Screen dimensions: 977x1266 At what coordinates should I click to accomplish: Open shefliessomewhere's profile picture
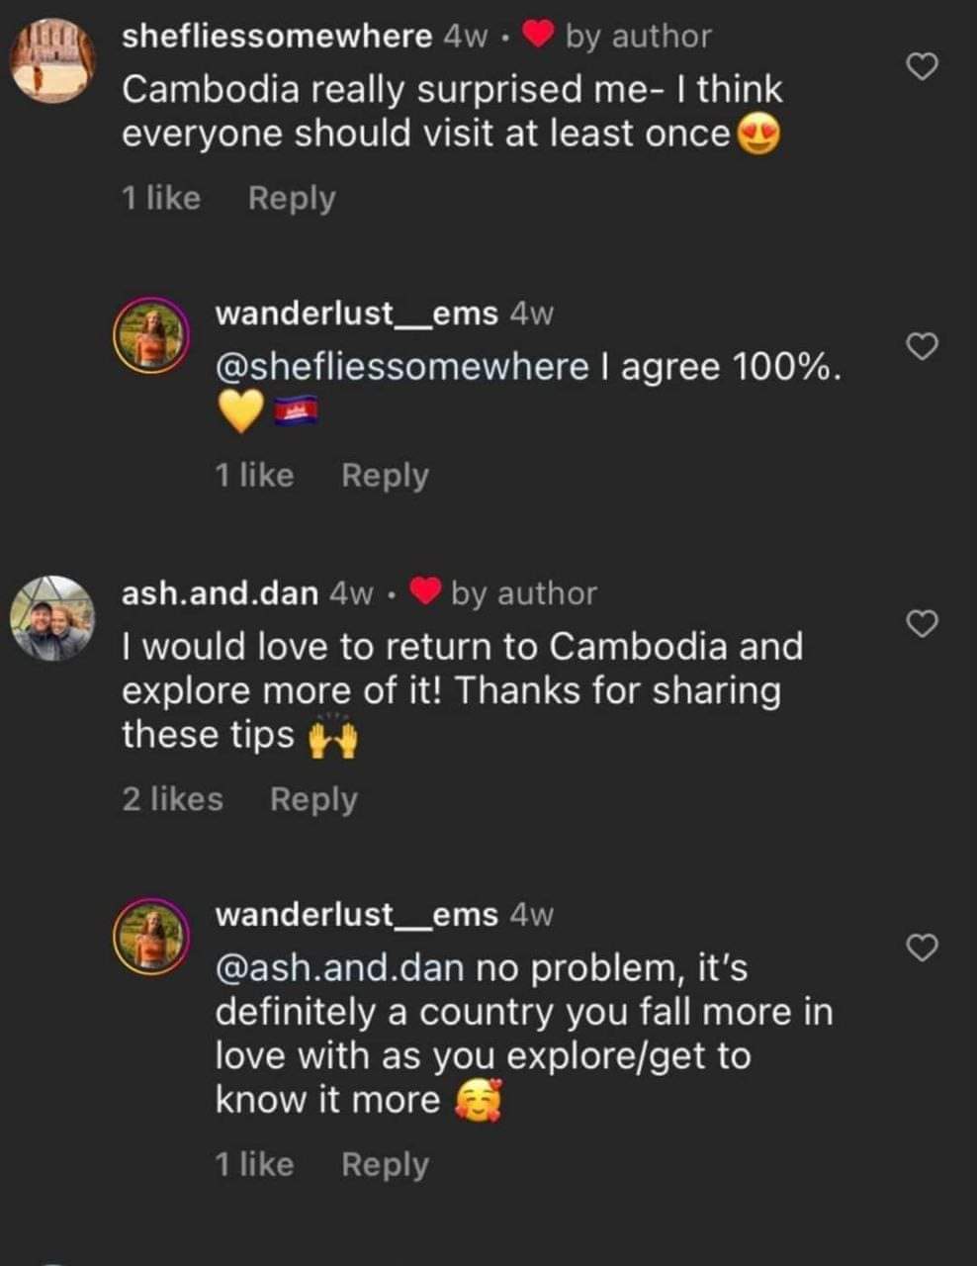tap(52, 62)
